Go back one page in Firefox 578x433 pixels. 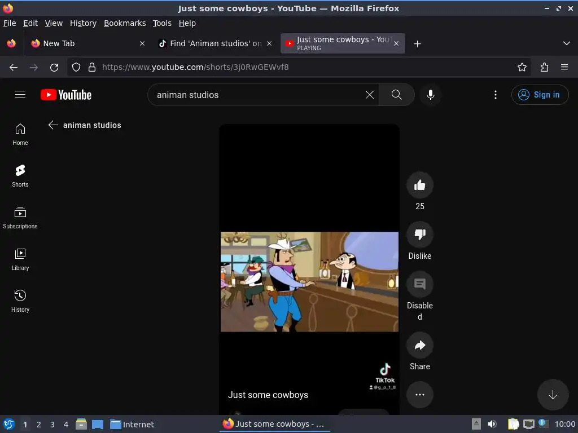pos(14,68)
